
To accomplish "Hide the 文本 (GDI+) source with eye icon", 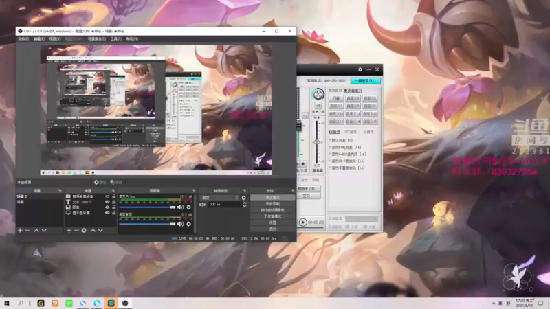I will 107,202.
